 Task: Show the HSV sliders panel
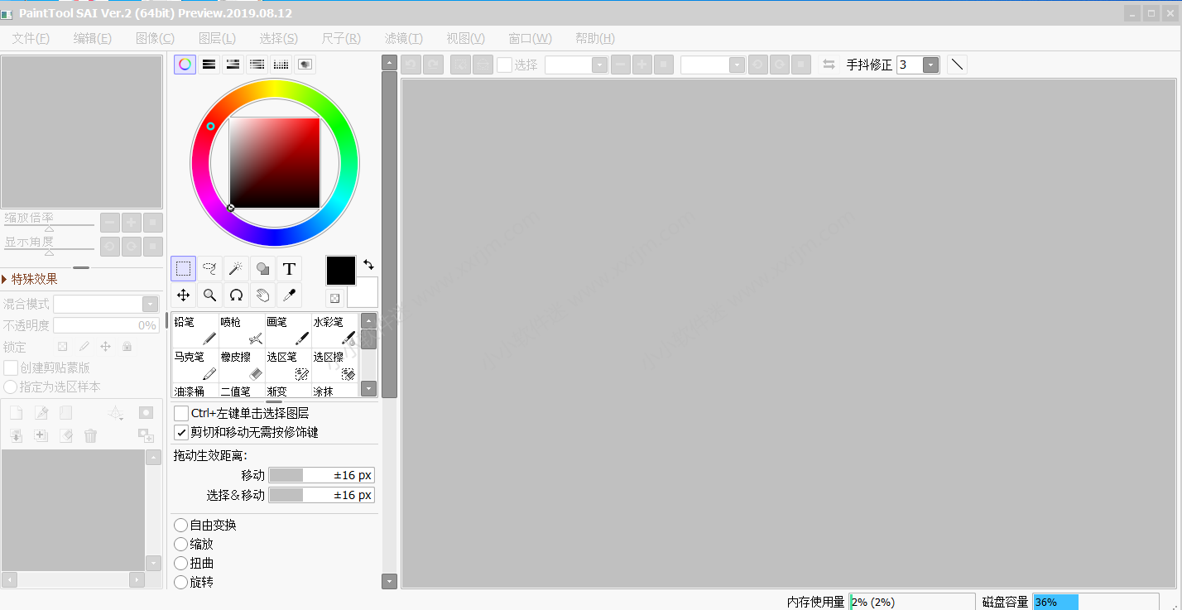(233, 64)
